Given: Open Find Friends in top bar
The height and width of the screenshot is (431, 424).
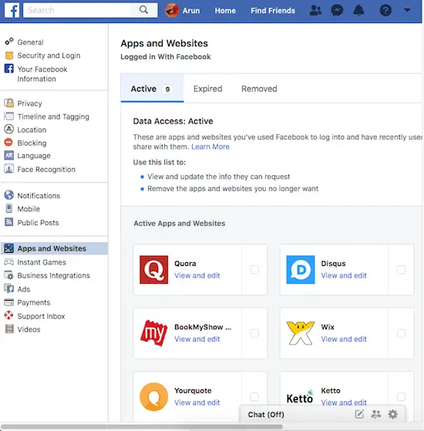Looking at the screenshot, I should [x=273, y=11].
